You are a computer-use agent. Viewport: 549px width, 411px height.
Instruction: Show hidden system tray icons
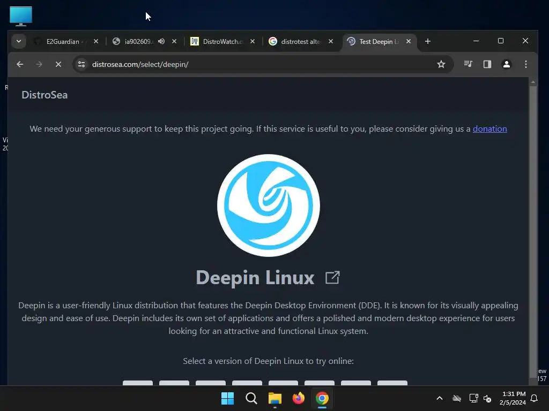pos(440,398)
